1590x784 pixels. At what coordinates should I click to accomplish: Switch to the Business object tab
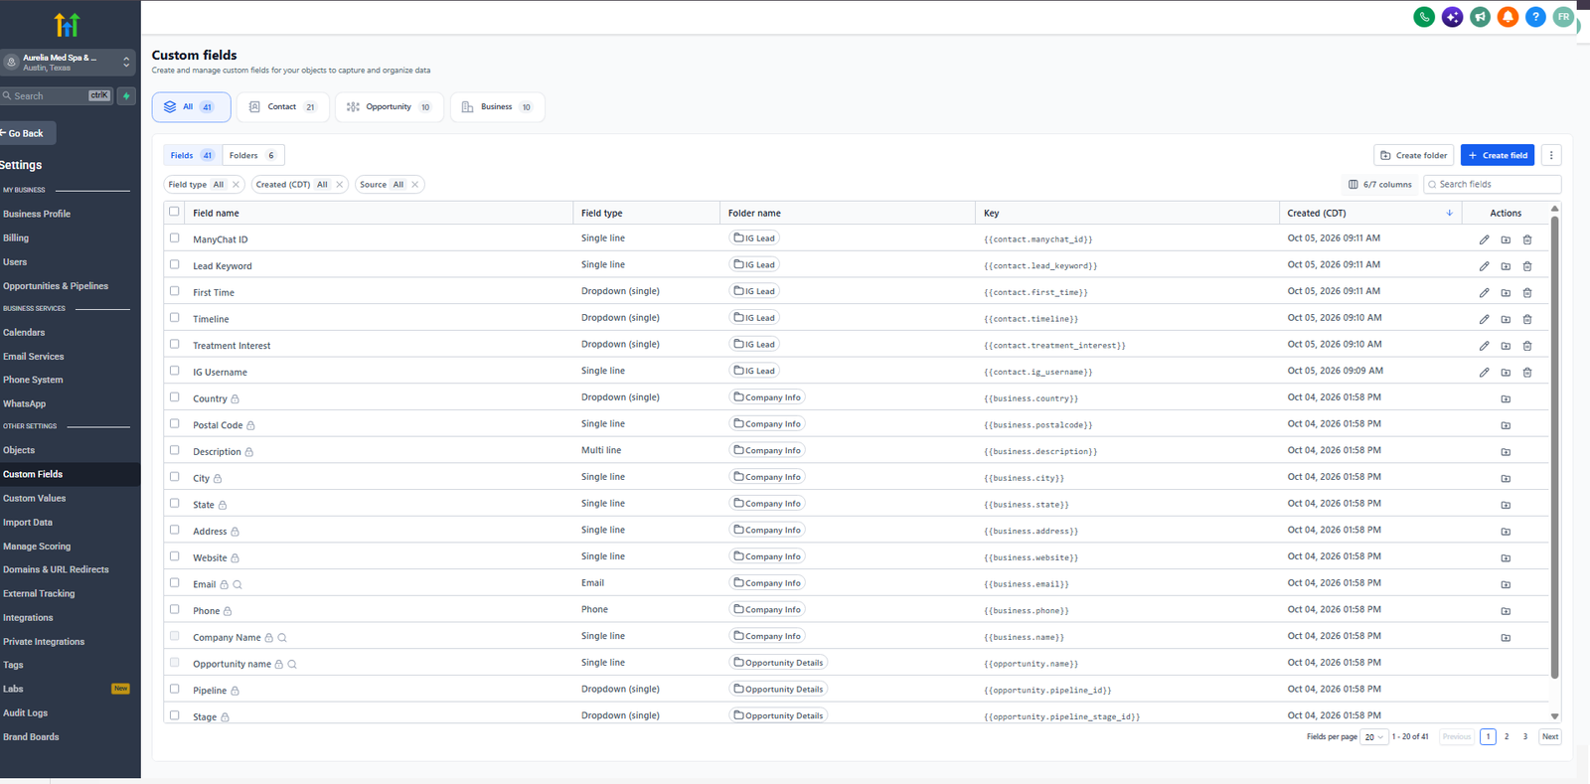[x=497, y=107]
